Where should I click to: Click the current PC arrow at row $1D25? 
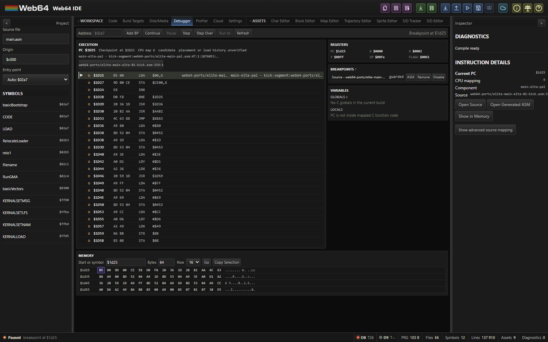tap(82, 75)
